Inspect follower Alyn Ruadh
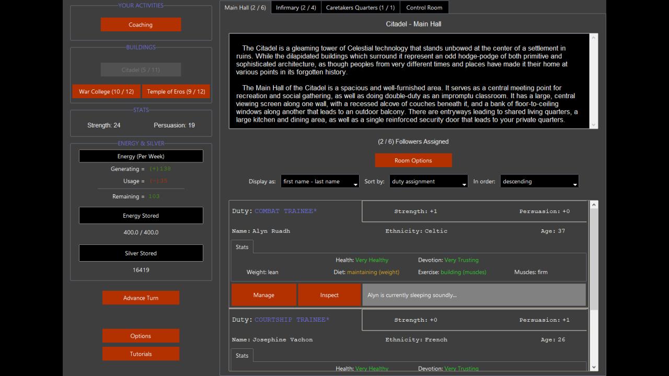669x376 pixels. (x=329, y=295)
